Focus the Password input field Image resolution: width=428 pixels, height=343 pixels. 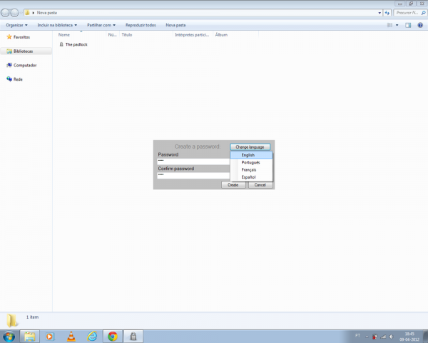point(193,161)
